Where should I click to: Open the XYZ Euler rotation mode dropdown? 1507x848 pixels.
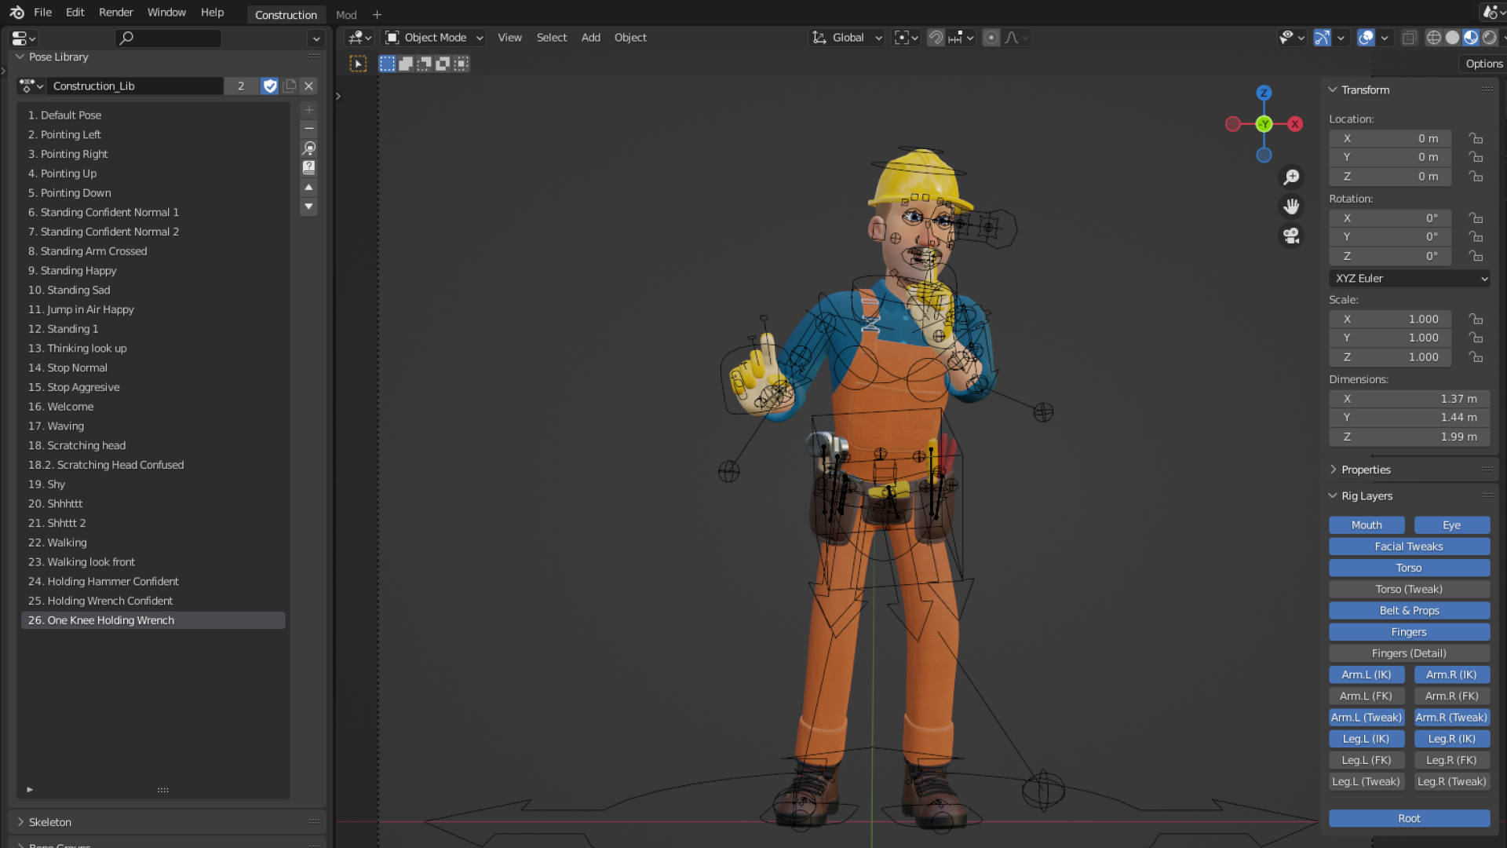coord(1409,279)
